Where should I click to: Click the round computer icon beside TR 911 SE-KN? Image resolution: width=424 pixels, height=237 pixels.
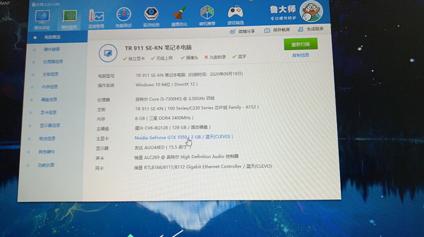coord(108,53)
